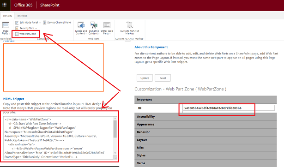Click the Office 365 title link
This screenshot has height=167, width=284.
point(24,5)
